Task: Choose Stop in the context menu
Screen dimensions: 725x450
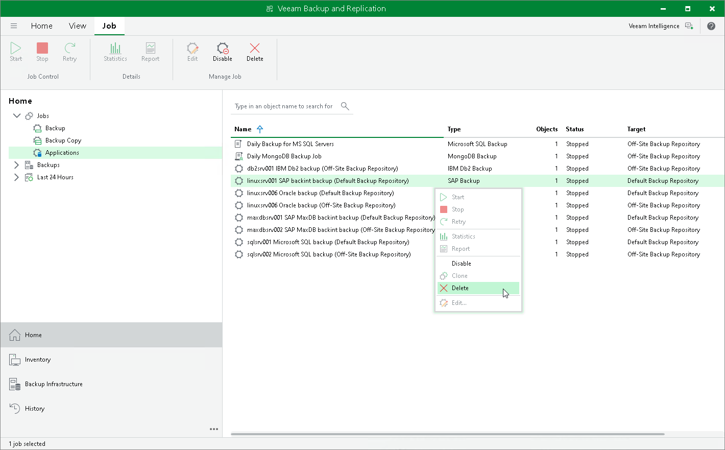Action: click(478, 209)
